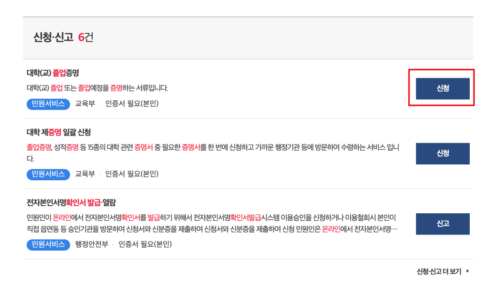Click 인증서 필요(본인) text in first result

pyautogui.click(x=132, y=104)
